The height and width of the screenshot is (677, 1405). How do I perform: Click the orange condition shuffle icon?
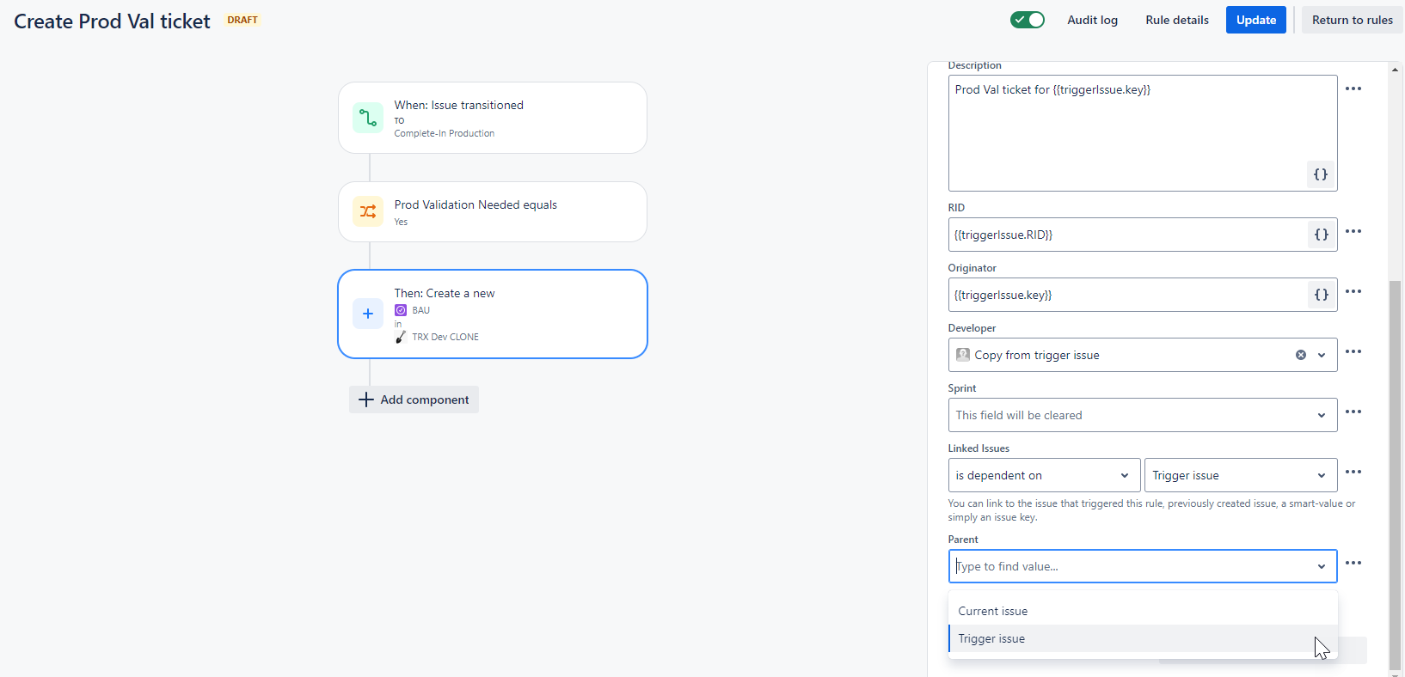pyautogui.click(x=368, y=211)
